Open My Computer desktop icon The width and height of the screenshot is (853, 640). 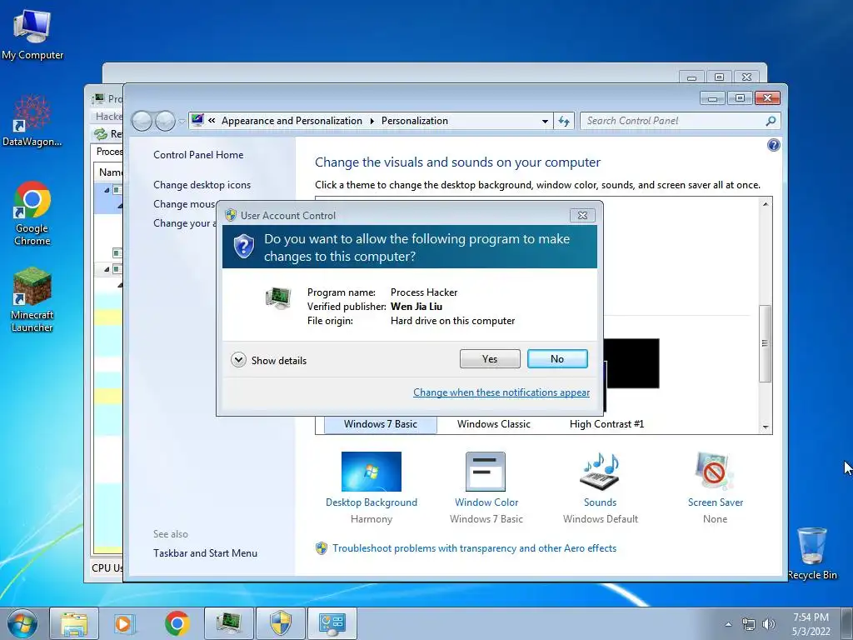coord(32,34)
